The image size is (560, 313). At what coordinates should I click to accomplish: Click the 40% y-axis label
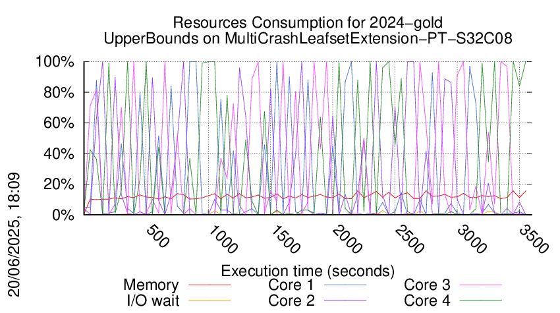pyautogui.click(x=59, y=154)
